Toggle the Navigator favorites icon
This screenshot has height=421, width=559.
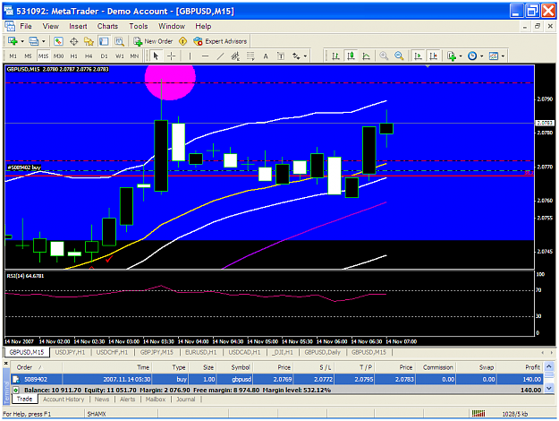(89, 41)
